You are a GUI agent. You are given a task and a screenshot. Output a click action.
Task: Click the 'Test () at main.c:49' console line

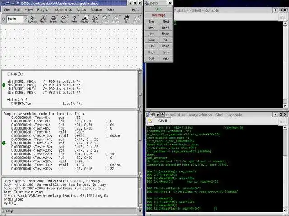point(23,192)
